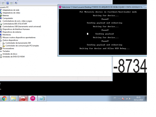Viewport: 156px width, 117px height.
Task: Switch to the Motorola tool on taskbar
Action: 33,98
